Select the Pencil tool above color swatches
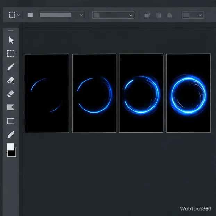The width and height of the screenshot is (216, 216). coord(11,134)
